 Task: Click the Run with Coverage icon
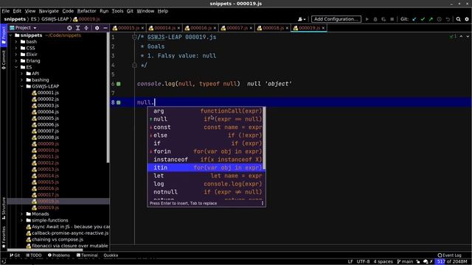383,19
